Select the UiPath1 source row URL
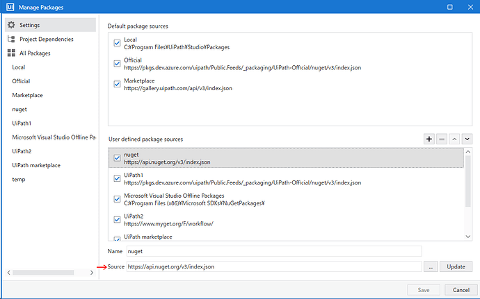Viewport: 480px width, 299px height. pyautogui.click(x=243, y=182)
